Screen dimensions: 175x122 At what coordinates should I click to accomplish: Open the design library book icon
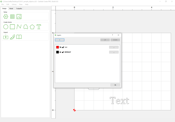19,37
